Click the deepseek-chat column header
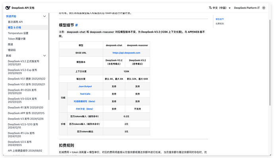 tap(114, 45)
